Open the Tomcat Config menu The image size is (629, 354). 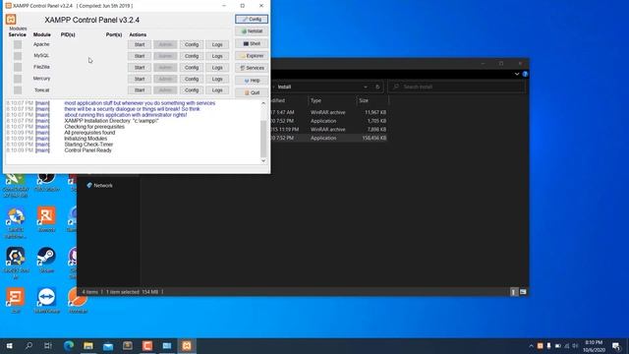coord(192,90)
